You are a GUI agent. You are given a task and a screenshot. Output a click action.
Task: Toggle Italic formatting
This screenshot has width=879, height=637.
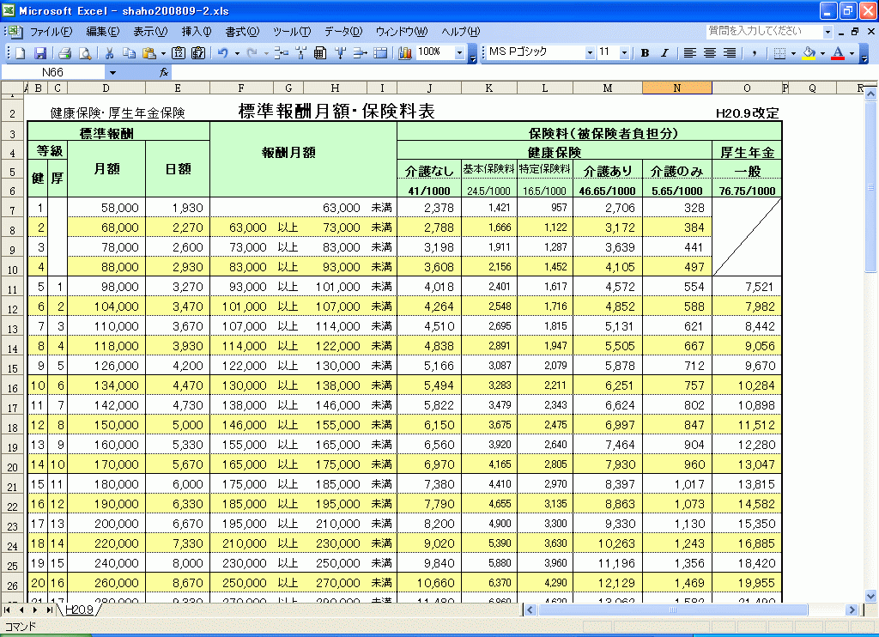coord(665,53)
